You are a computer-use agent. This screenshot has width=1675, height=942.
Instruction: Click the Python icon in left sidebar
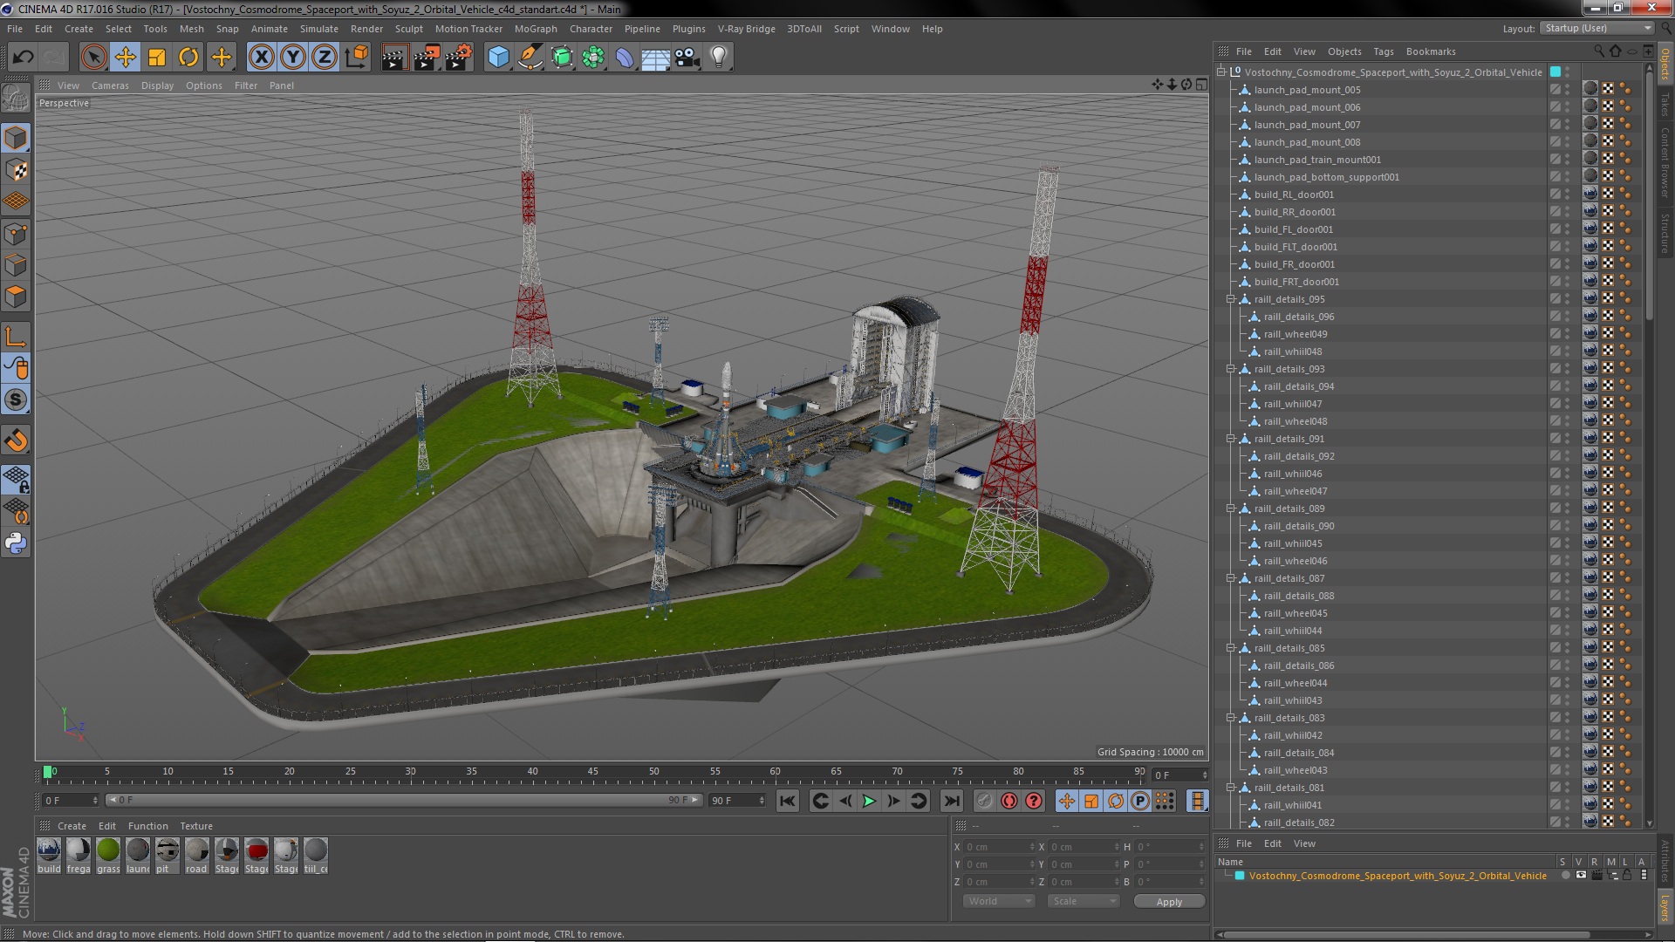pos(16,543)
